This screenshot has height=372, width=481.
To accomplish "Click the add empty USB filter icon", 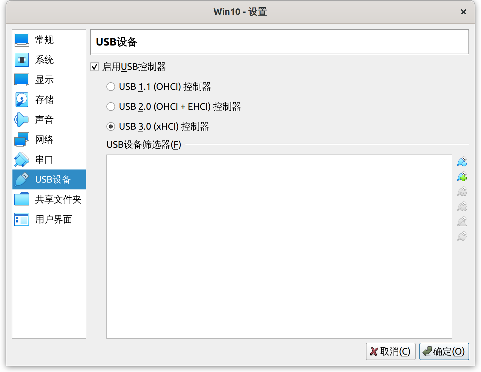I will pos(462,162).
